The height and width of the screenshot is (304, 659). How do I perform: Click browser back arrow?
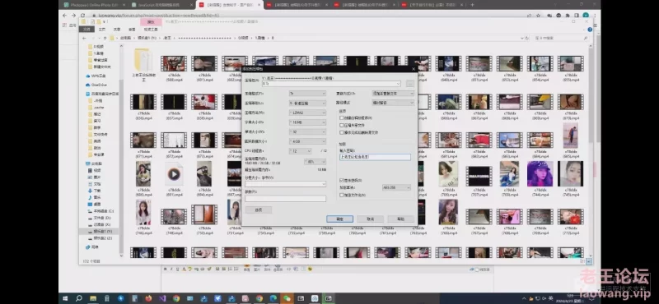point(64,15)
